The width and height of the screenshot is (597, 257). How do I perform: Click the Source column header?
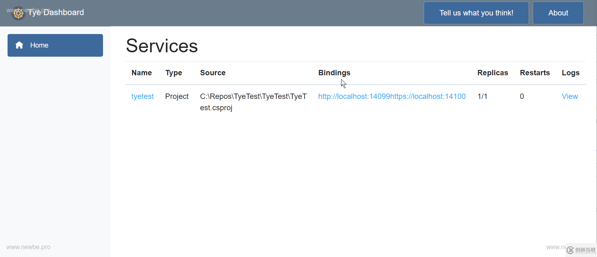213,73
